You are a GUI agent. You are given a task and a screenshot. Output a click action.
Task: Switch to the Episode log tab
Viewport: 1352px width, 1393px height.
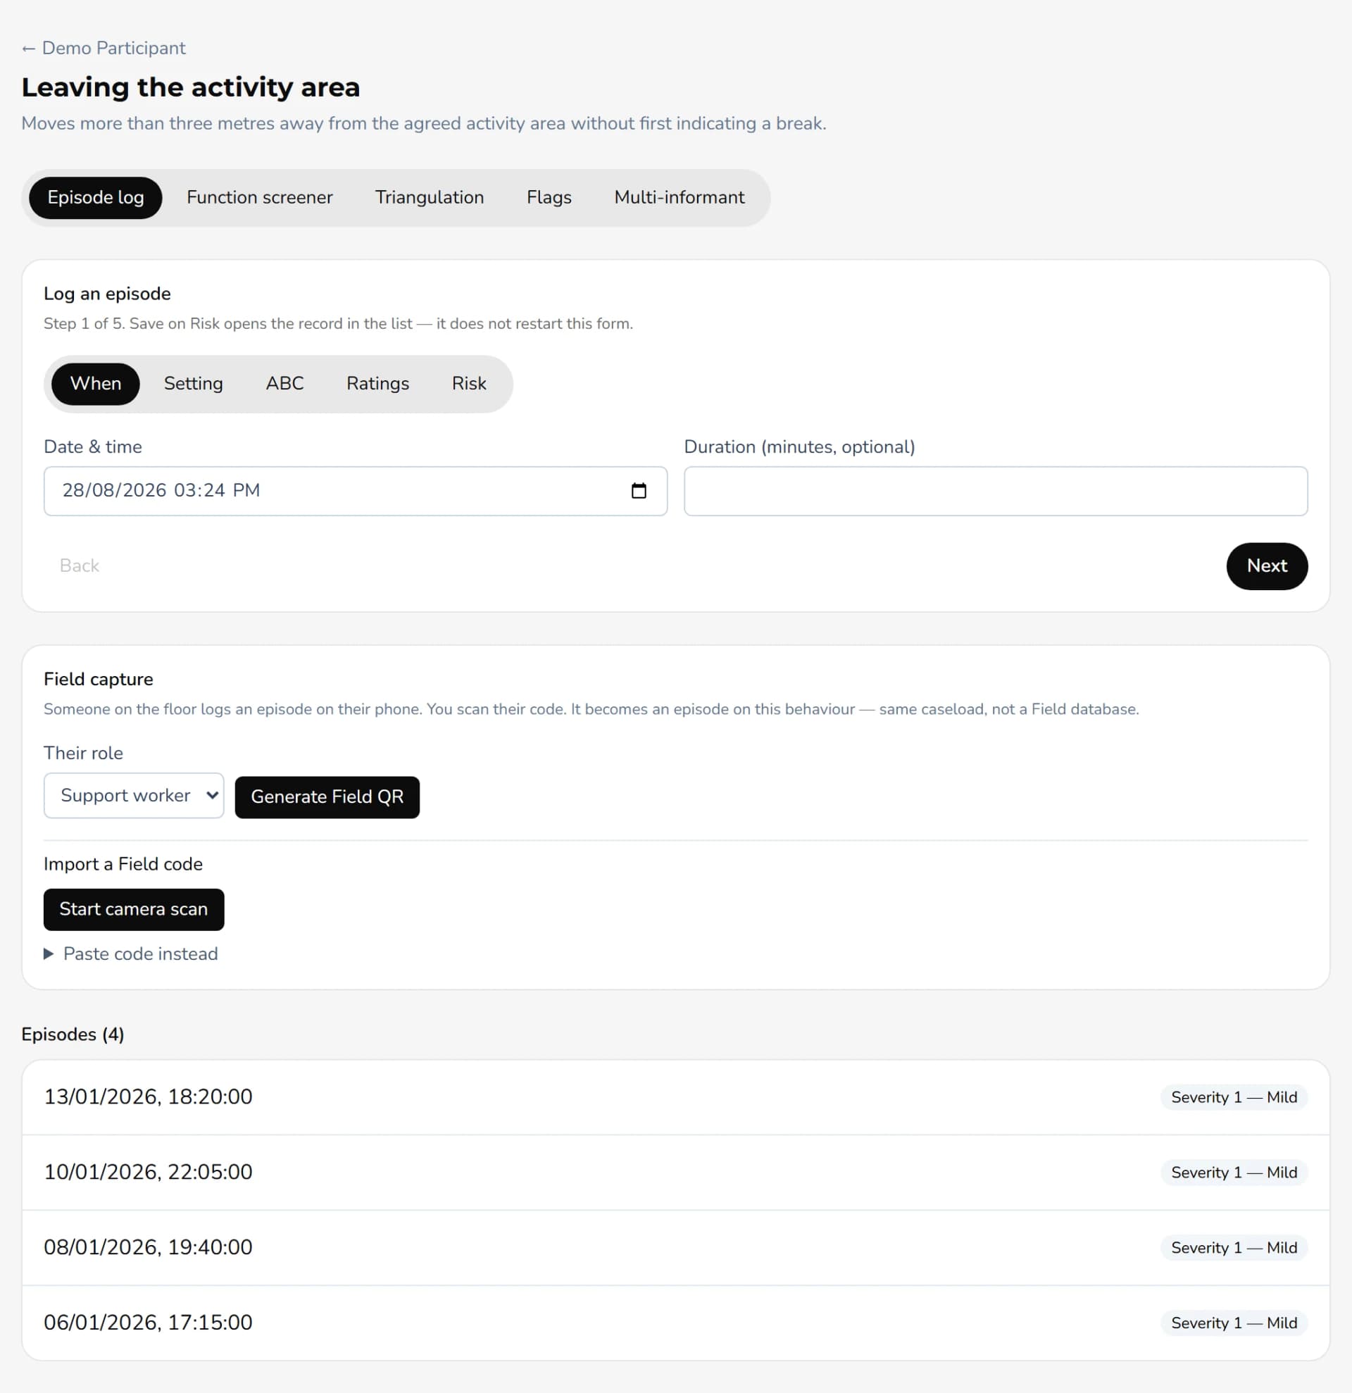(96, 198)
